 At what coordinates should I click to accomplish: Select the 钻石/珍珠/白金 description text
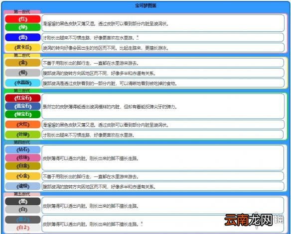click(x=91, y=158)
